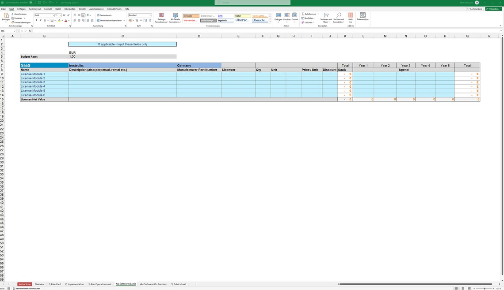Select the Format übertragen painter icon

pos(12,22)
